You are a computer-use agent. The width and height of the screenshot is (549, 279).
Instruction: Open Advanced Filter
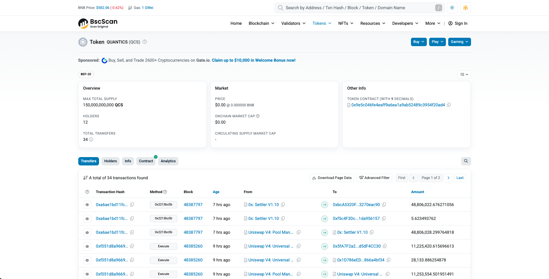point(374,178)
